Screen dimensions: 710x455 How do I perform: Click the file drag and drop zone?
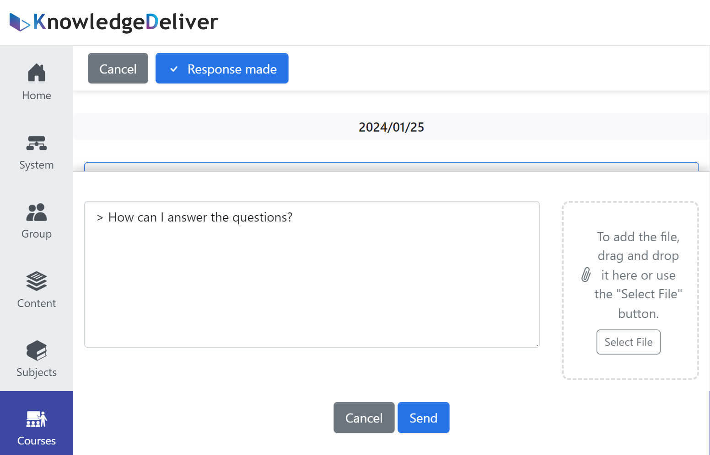point(630,291)
